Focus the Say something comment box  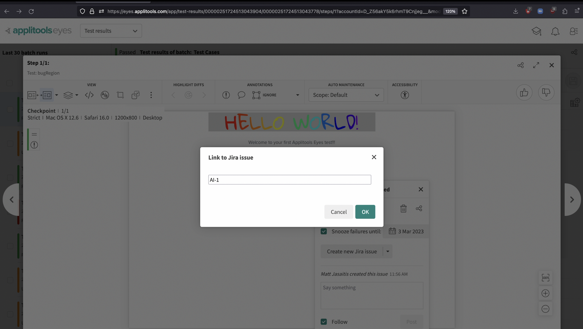tap(372, 295)
